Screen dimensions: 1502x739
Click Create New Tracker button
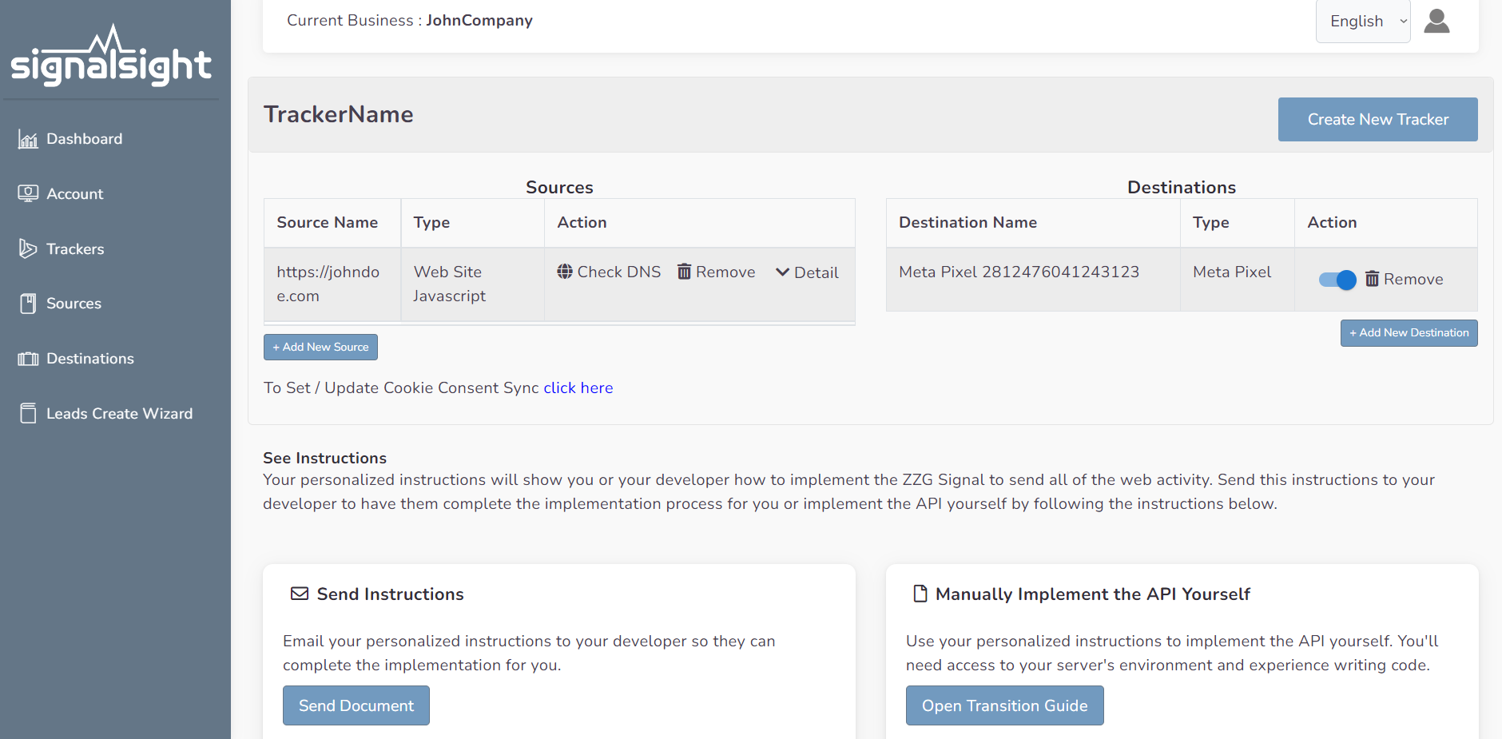(1378, 120)
